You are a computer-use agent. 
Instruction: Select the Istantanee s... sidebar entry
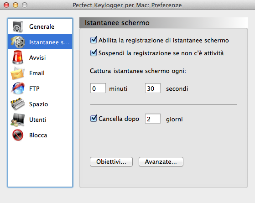click(40, 42)
